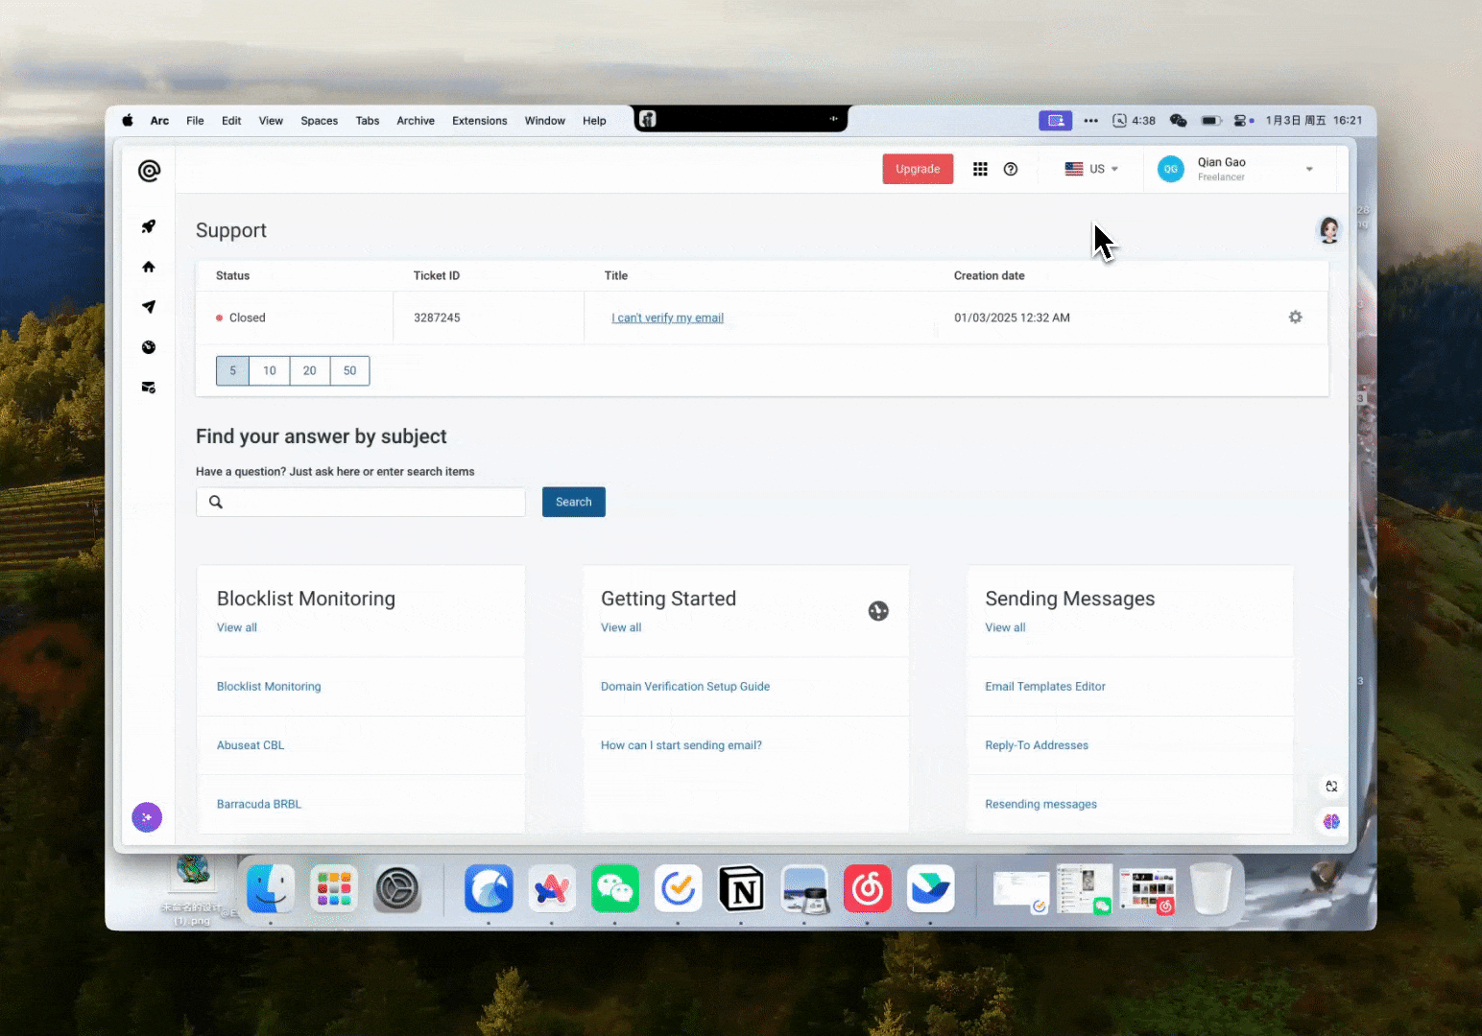
Task: Open the TickTick checkmark app in dock
Action: [x=679, y=889]
